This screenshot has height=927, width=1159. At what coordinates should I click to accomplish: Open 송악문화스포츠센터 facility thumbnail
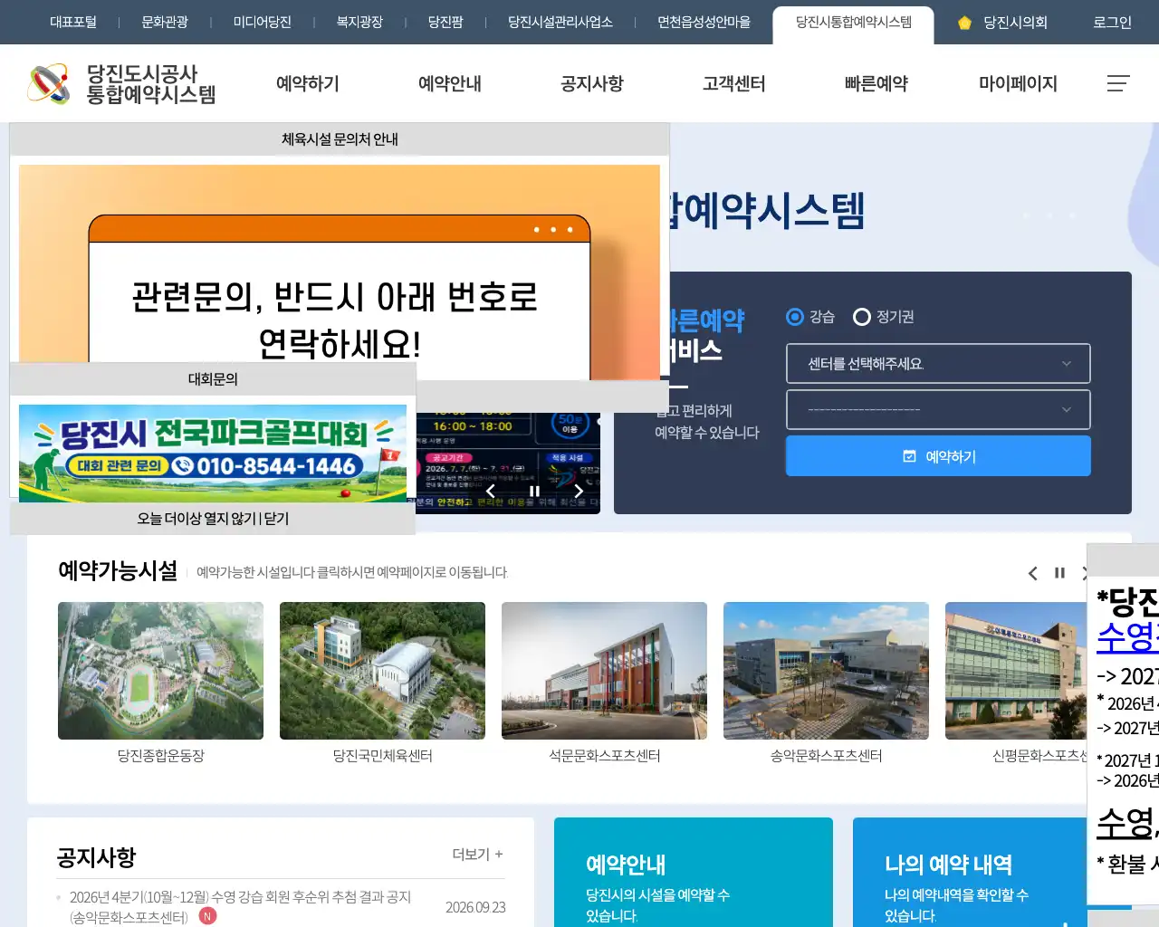pyautogui.click(x=827, y=671)
